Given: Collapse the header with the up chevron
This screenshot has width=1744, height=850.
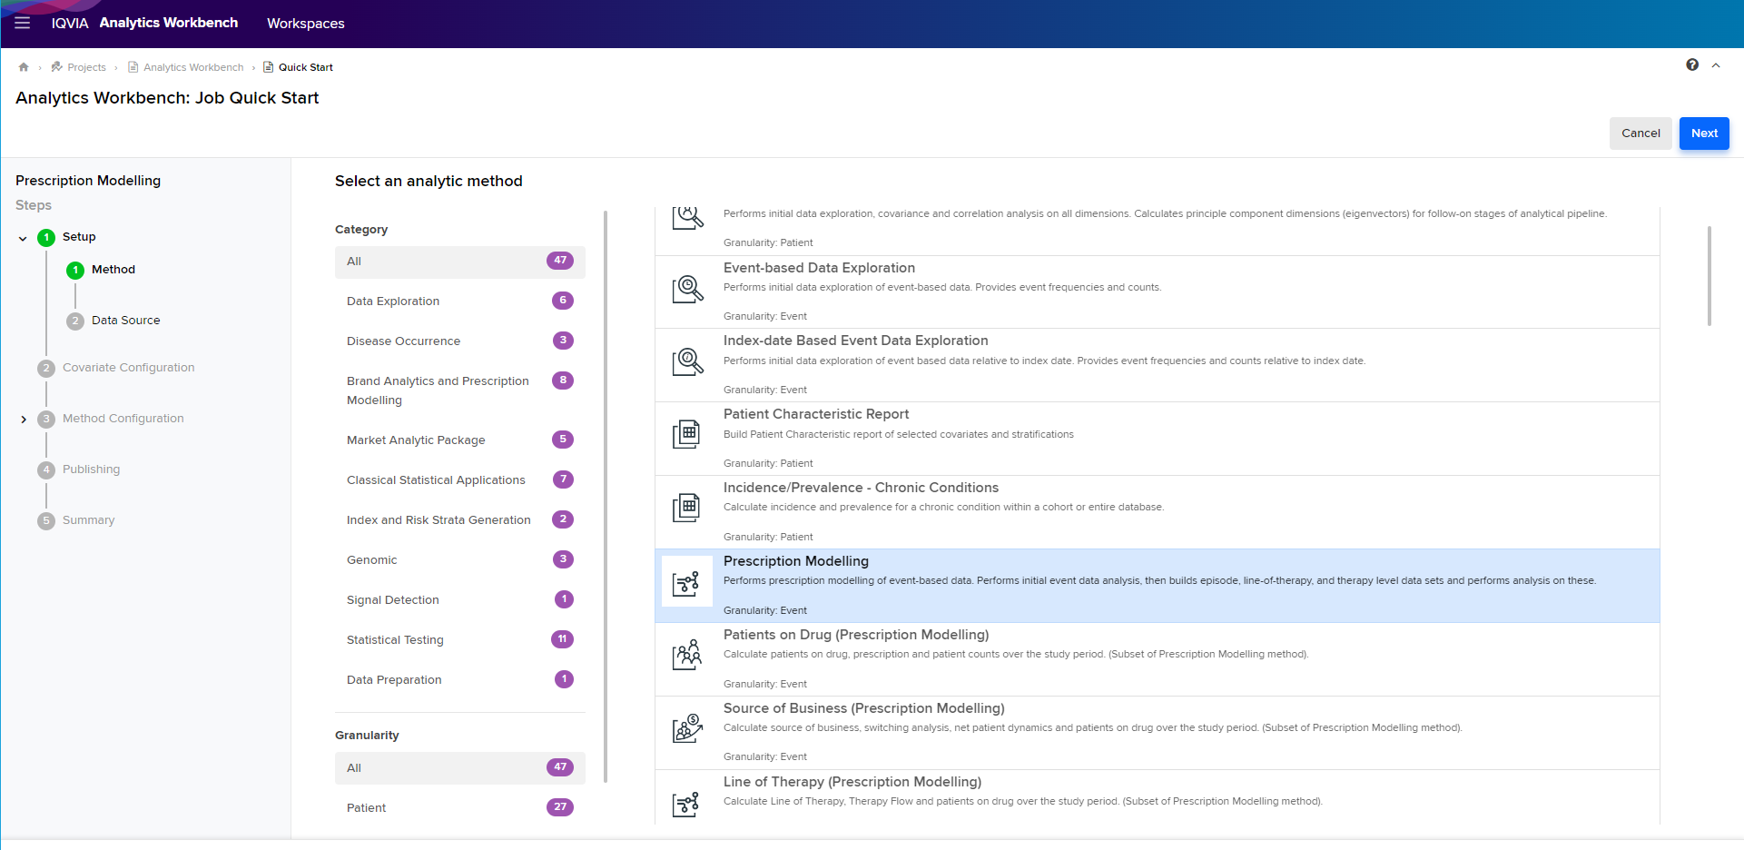Looking at the screenshot, I should point(1716,65).
